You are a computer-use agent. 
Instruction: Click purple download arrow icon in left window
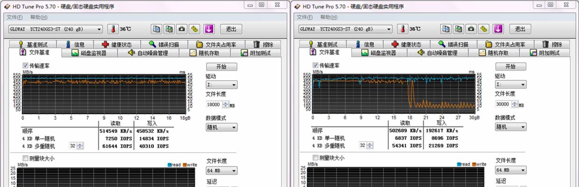coord(208,29)
